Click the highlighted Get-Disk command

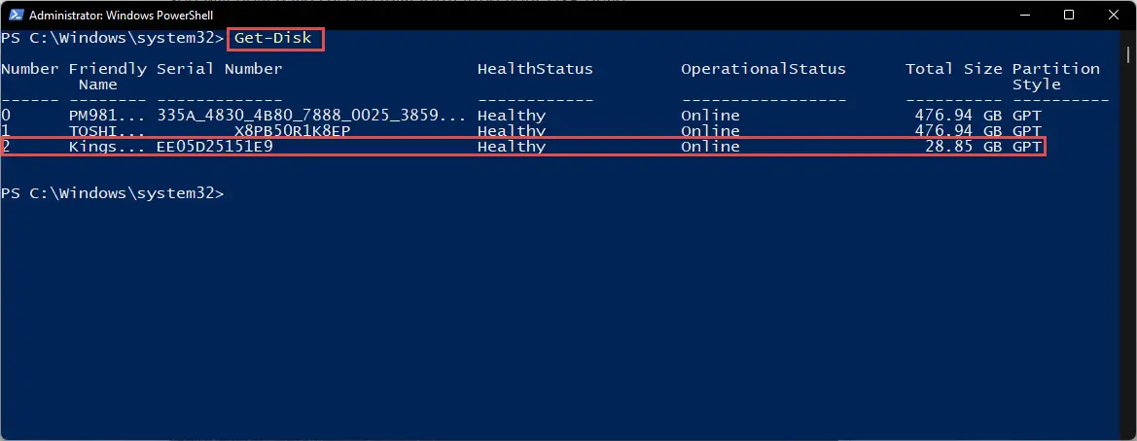tap(275, 39)
